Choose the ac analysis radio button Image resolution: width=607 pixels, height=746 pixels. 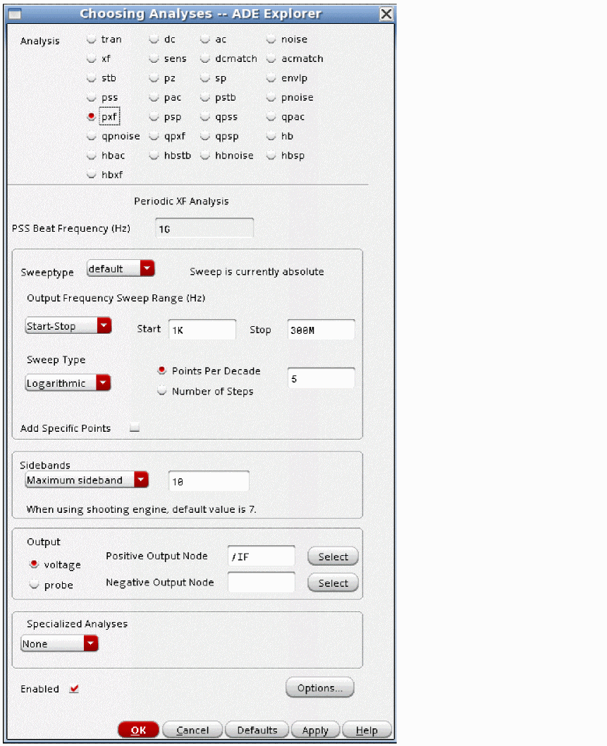(x=205, y=39)
